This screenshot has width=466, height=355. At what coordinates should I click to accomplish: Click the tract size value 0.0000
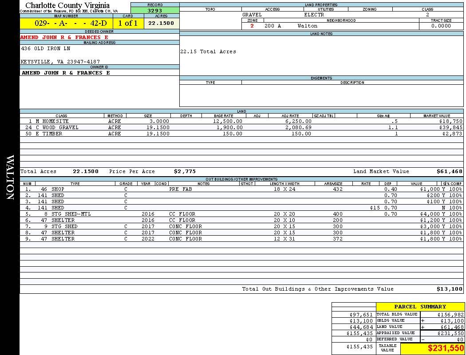point(441,26)
